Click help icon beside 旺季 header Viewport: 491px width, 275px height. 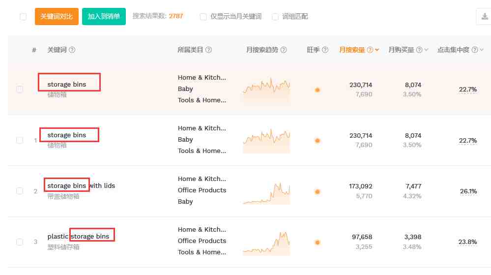[325, 50]
